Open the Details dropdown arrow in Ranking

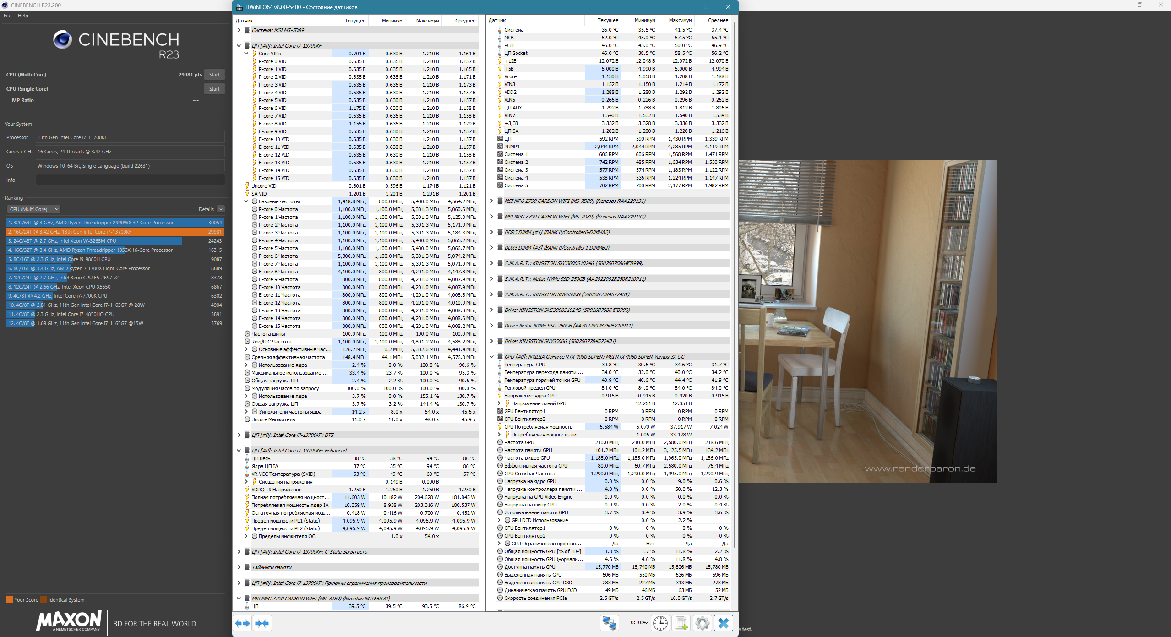(x=221, y=209)
